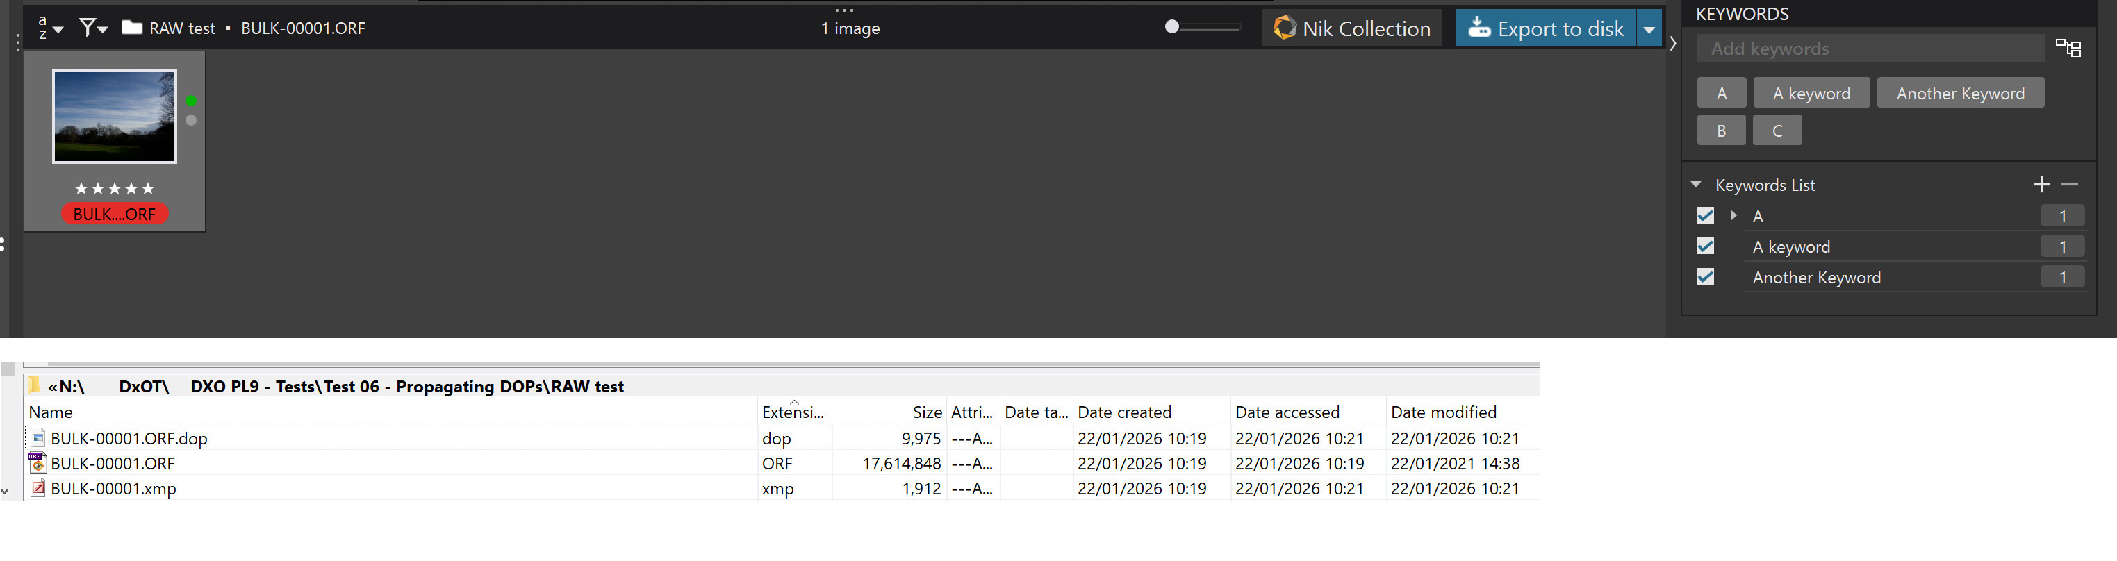Open the sort order a-z menu
The height and width of the screenshot is (561, 2117).
coord(49,28)
